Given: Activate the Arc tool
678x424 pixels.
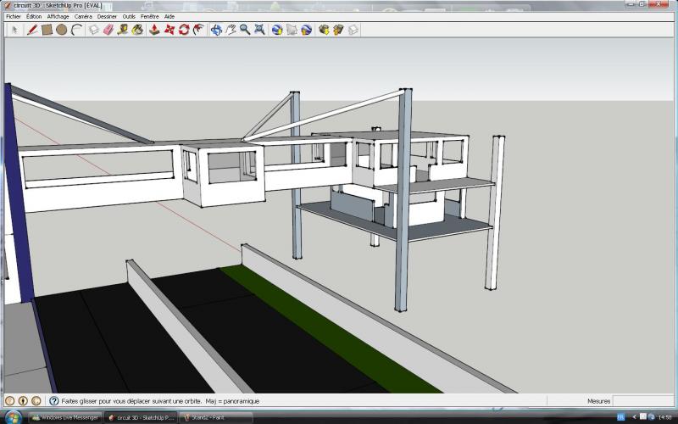Looking at the screenshot, I should click(76, 29).
